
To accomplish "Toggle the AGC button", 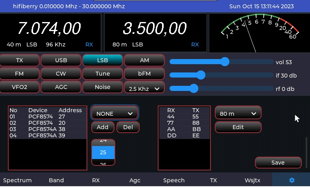I will tap(61, 87).
